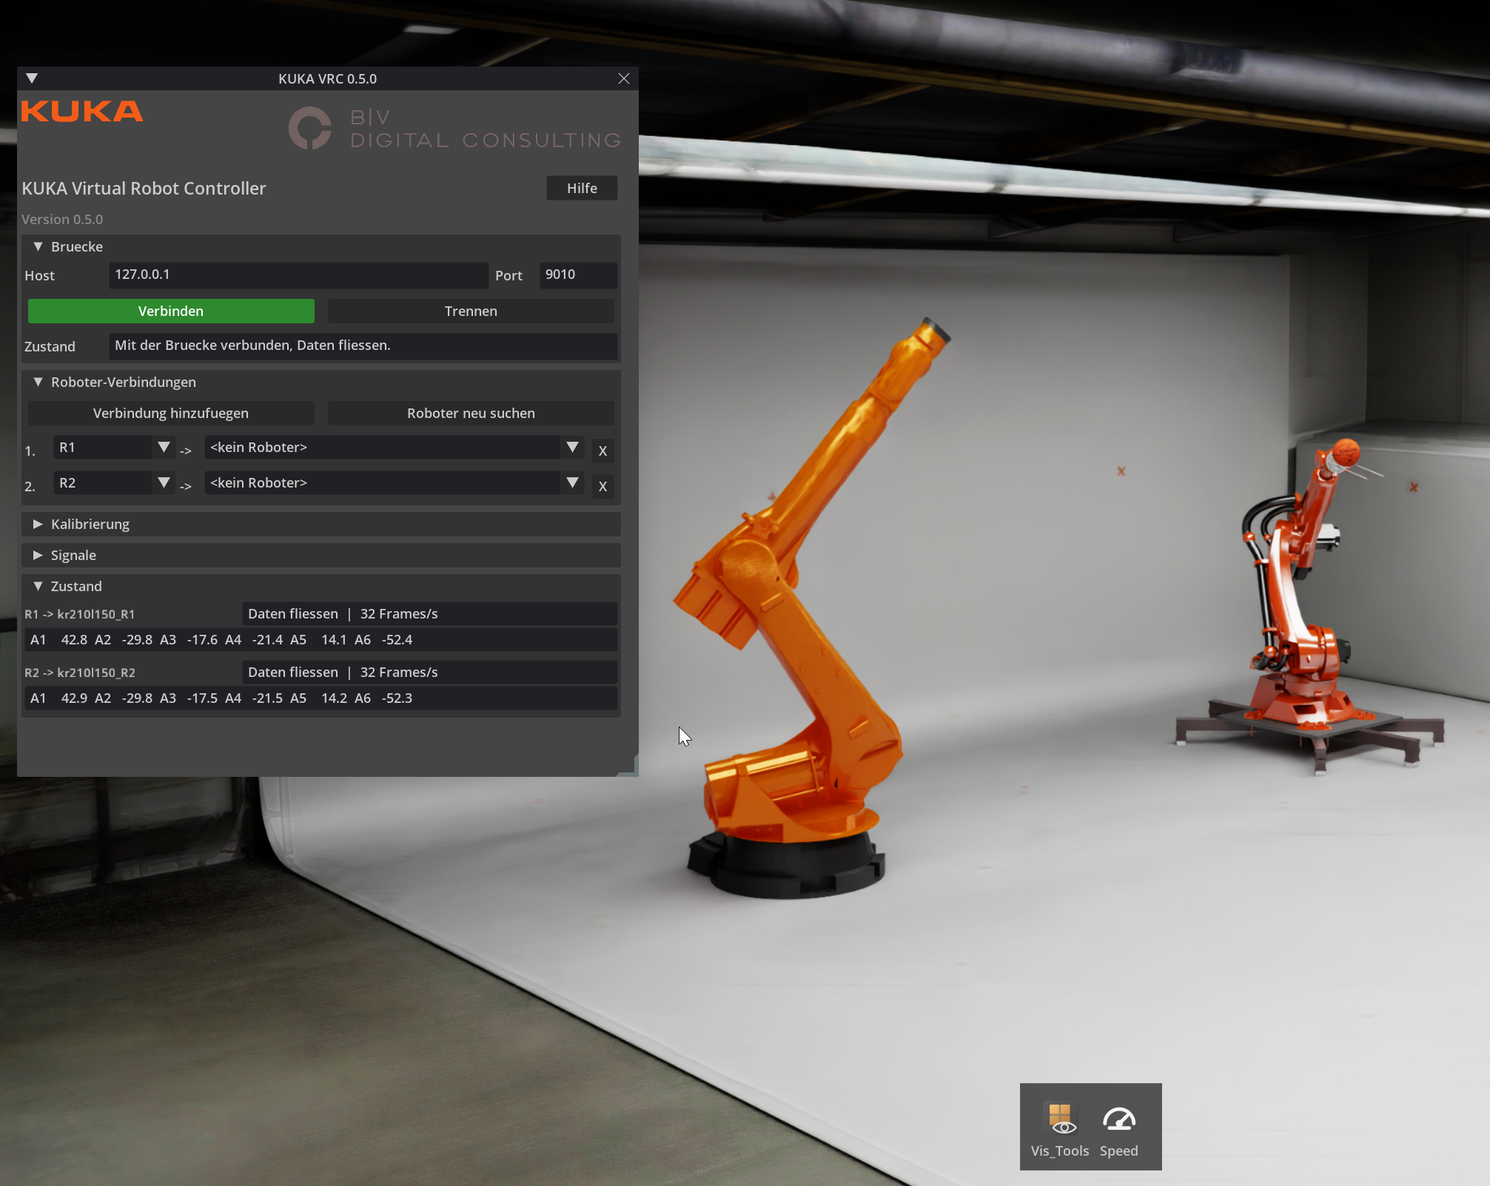Remove connection 1 with its X button
The height and width of the screenshot is (1186, 1490).
click(x=603, y=451)
